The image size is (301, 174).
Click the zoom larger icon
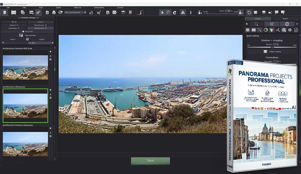(241, 13)
